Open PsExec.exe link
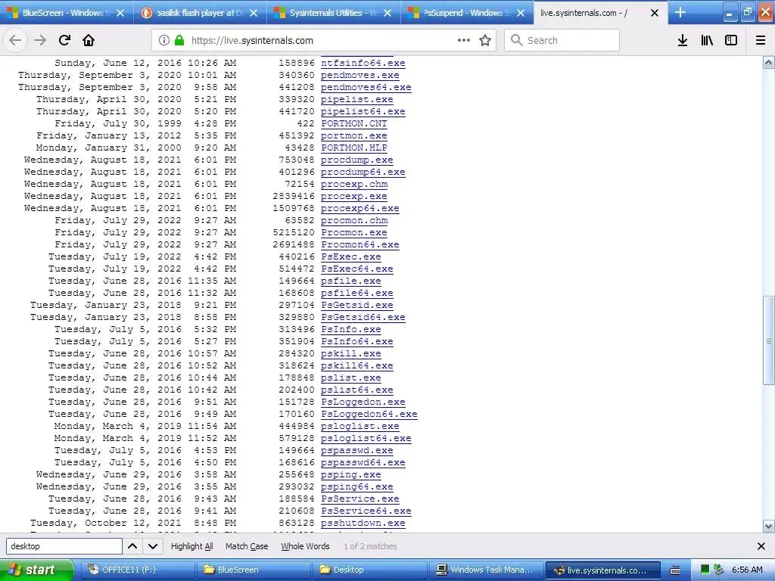775x581 pixels. pyautogui.click(x=351, y=256)
